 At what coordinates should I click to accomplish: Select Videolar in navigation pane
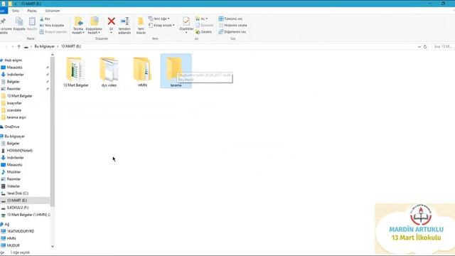(x=14, y=186)
